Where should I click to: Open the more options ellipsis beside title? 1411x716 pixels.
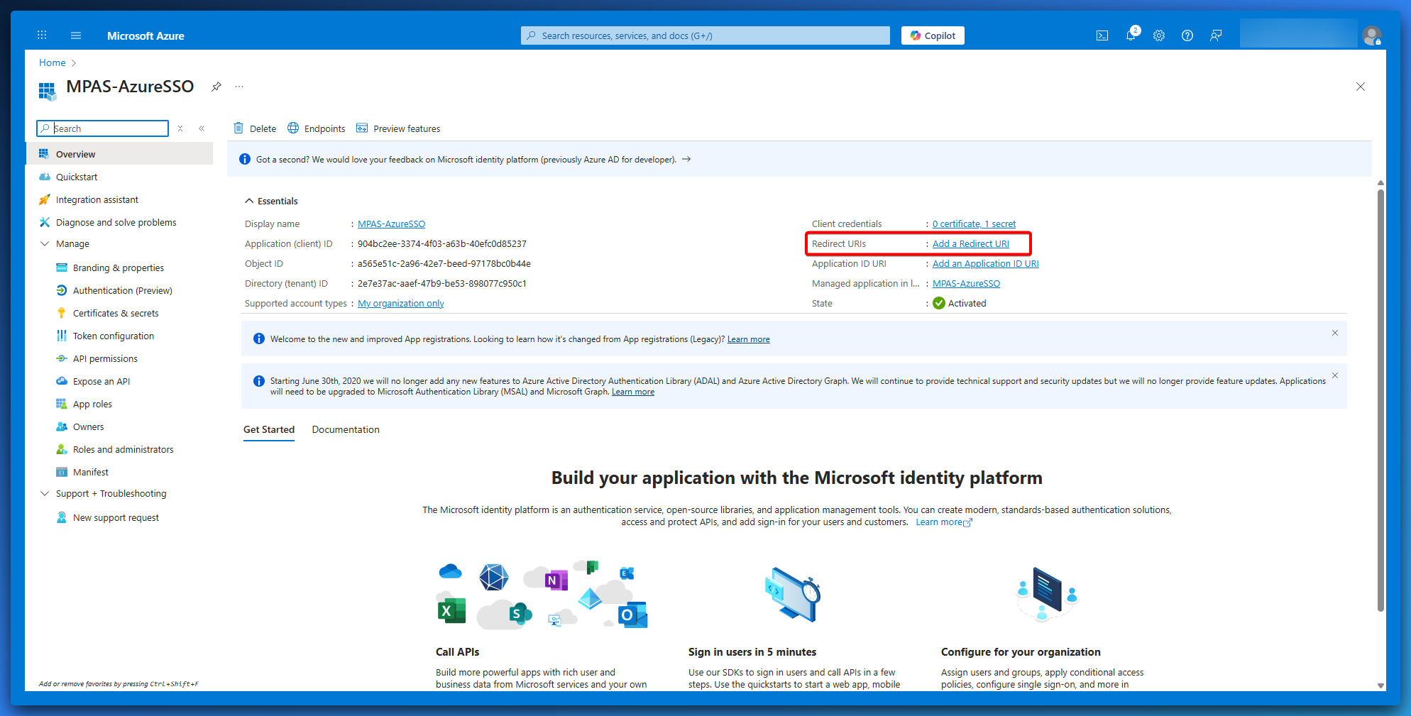(x=239, y=87)
